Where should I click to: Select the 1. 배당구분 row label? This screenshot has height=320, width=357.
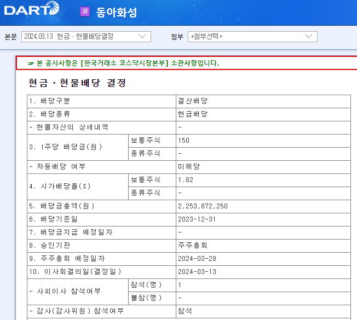(49, 101)
